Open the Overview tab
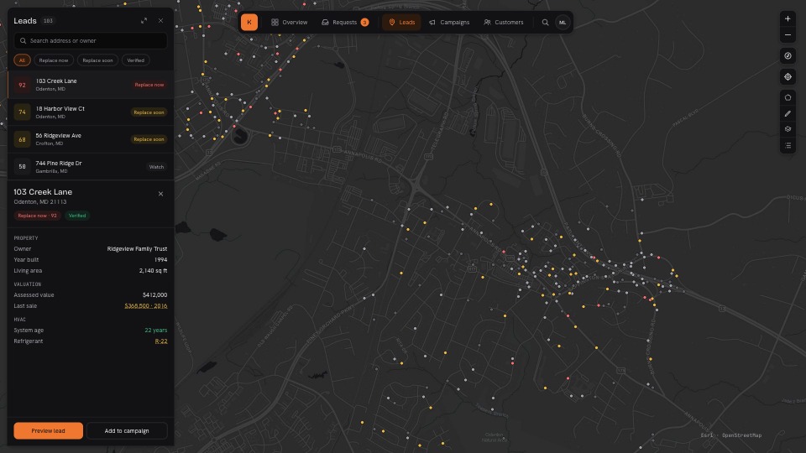Image resolution: width=806 pixels, height=453 pixels. tap(290, 23)
